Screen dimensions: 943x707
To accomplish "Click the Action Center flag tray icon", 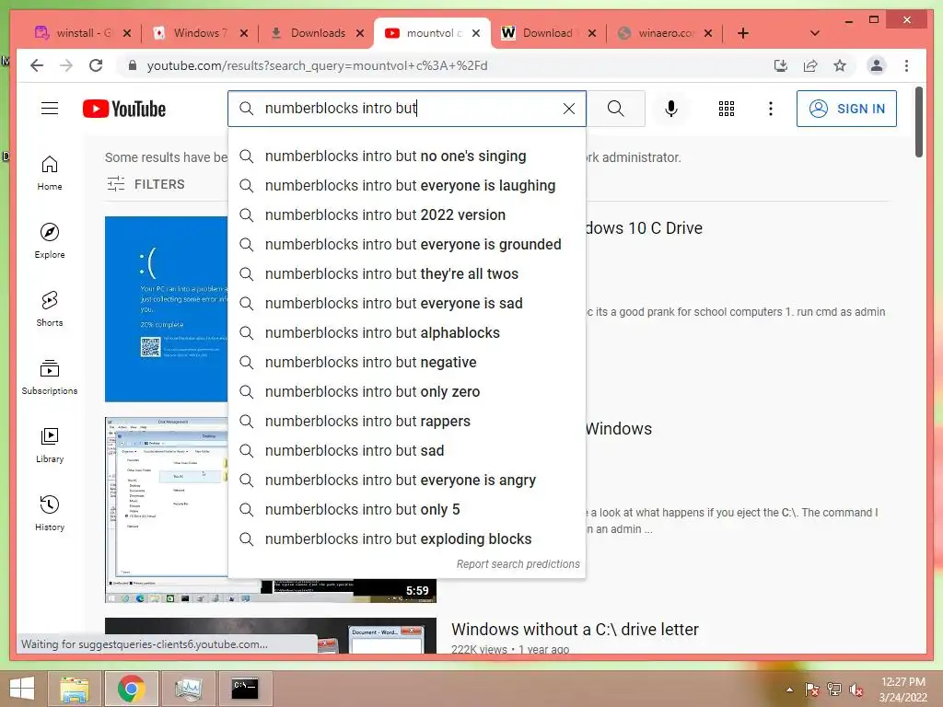I will point(812,690).
